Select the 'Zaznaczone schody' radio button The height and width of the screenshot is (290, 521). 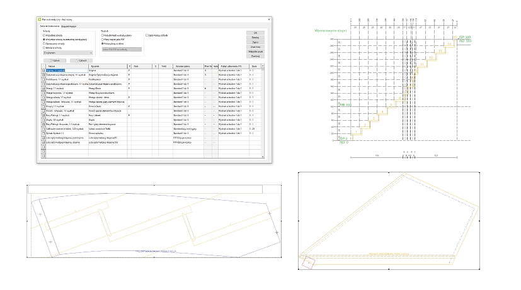pyautogui.click(x=43, y=43)
